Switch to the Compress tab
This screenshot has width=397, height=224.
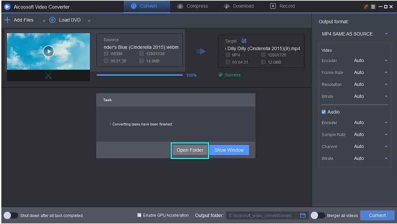(193, 6)
